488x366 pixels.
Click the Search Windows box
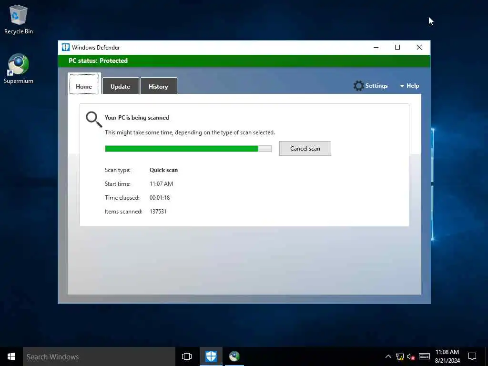99,356
